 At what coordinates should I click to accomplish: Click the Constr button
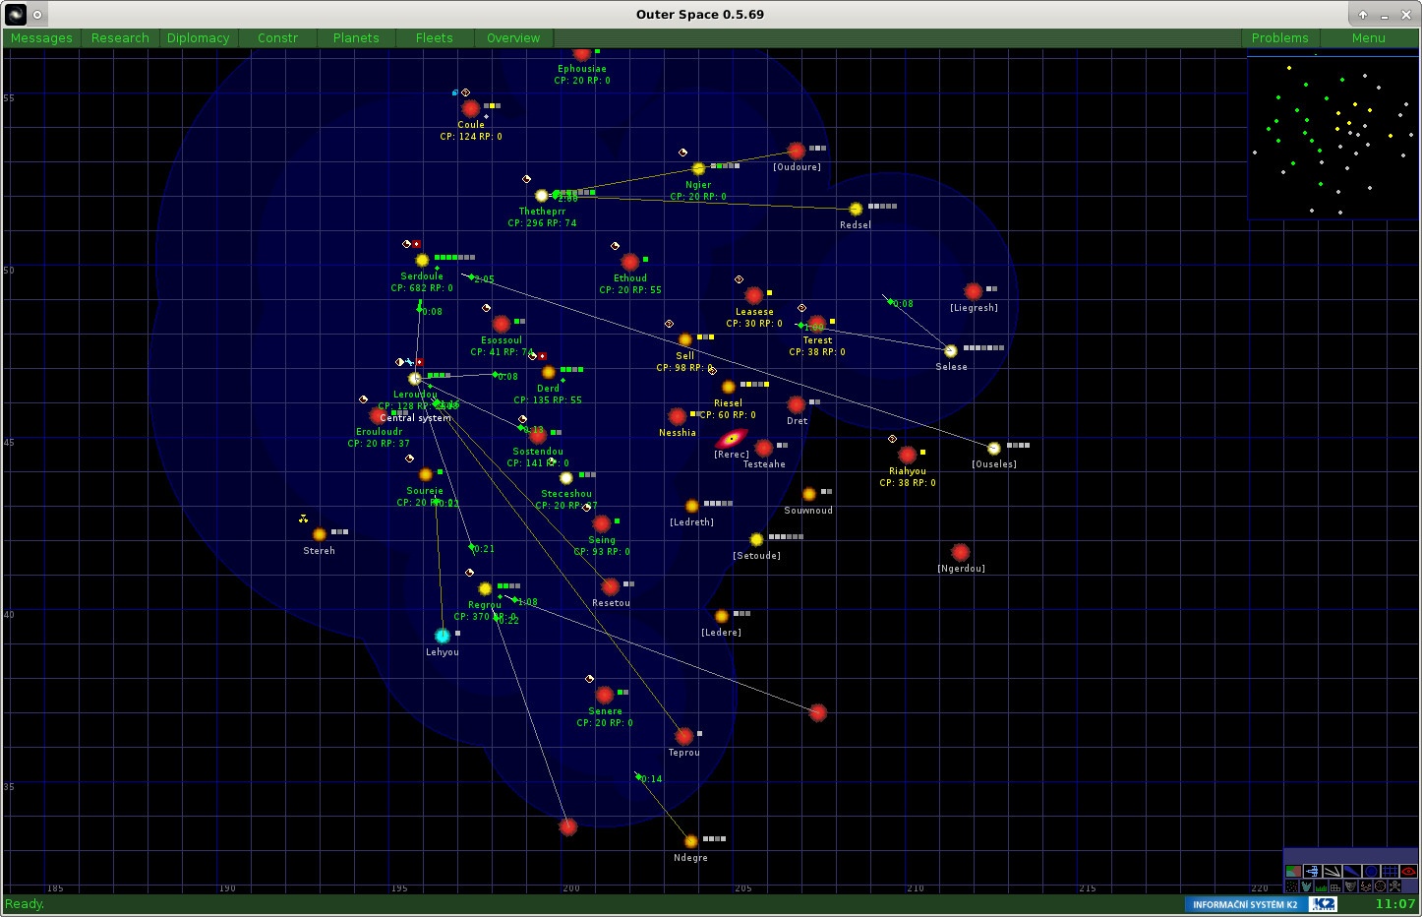point(277,38)
